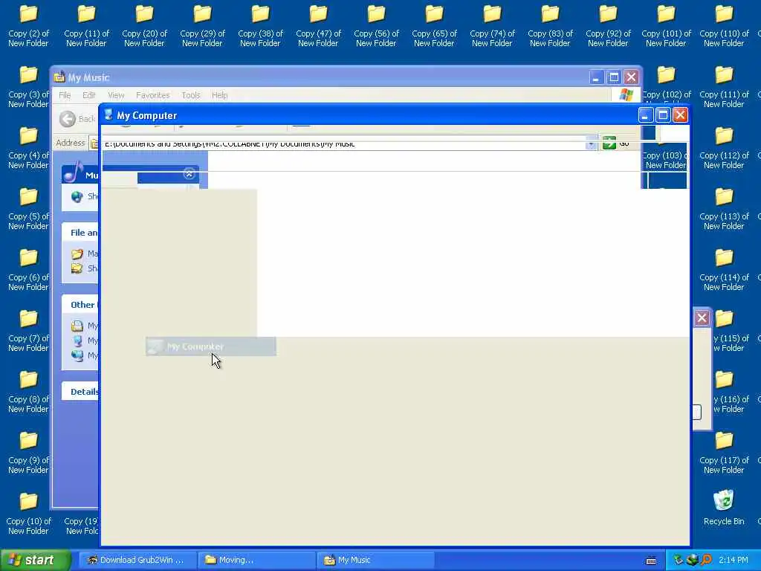Select the Copy (3) of New Folder icon

pyautogui.click(x=28, y=87)
